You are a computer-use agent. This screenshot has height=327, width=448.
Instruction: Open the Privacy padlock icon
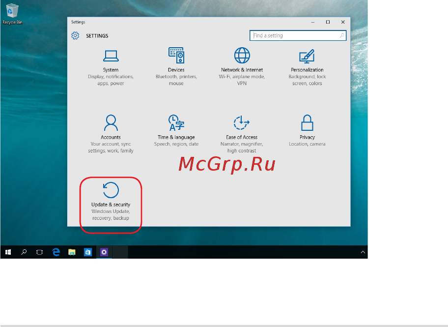(307, 123)
